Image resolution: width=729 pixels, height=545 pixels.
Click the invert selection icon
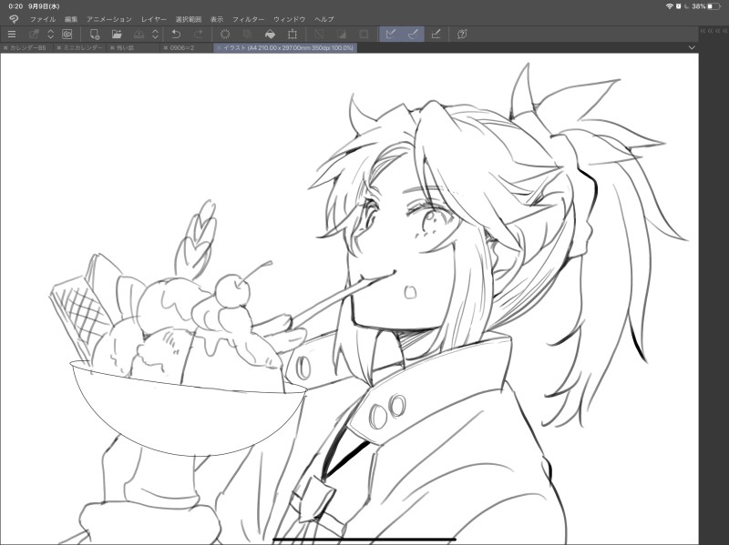tap(341, 34)
